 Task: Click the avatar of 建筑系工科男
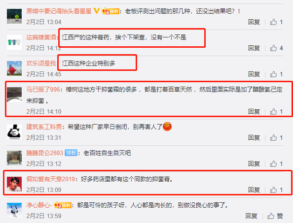coord(14,132)
